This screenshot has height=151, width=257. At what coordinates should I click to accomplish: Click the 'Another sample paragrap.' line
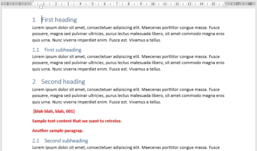(58, 131)
